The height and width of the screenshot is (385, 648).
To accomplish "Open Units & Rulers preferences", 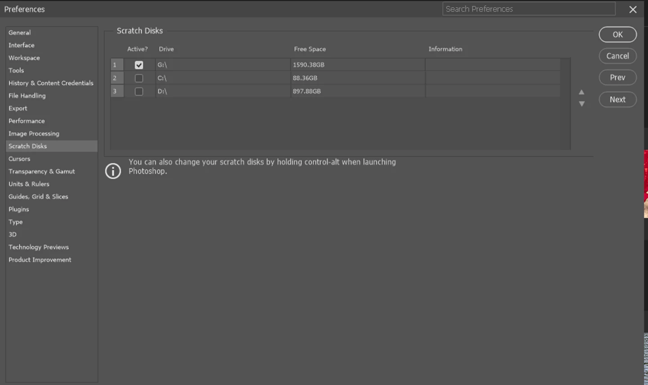I will tap(29, 184).
